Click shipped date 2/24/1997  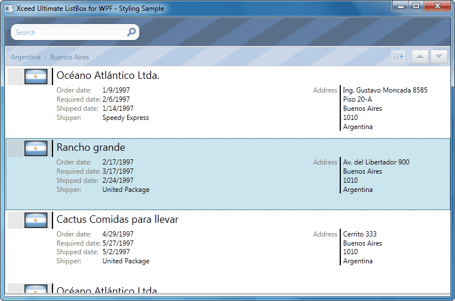(118, 180)
